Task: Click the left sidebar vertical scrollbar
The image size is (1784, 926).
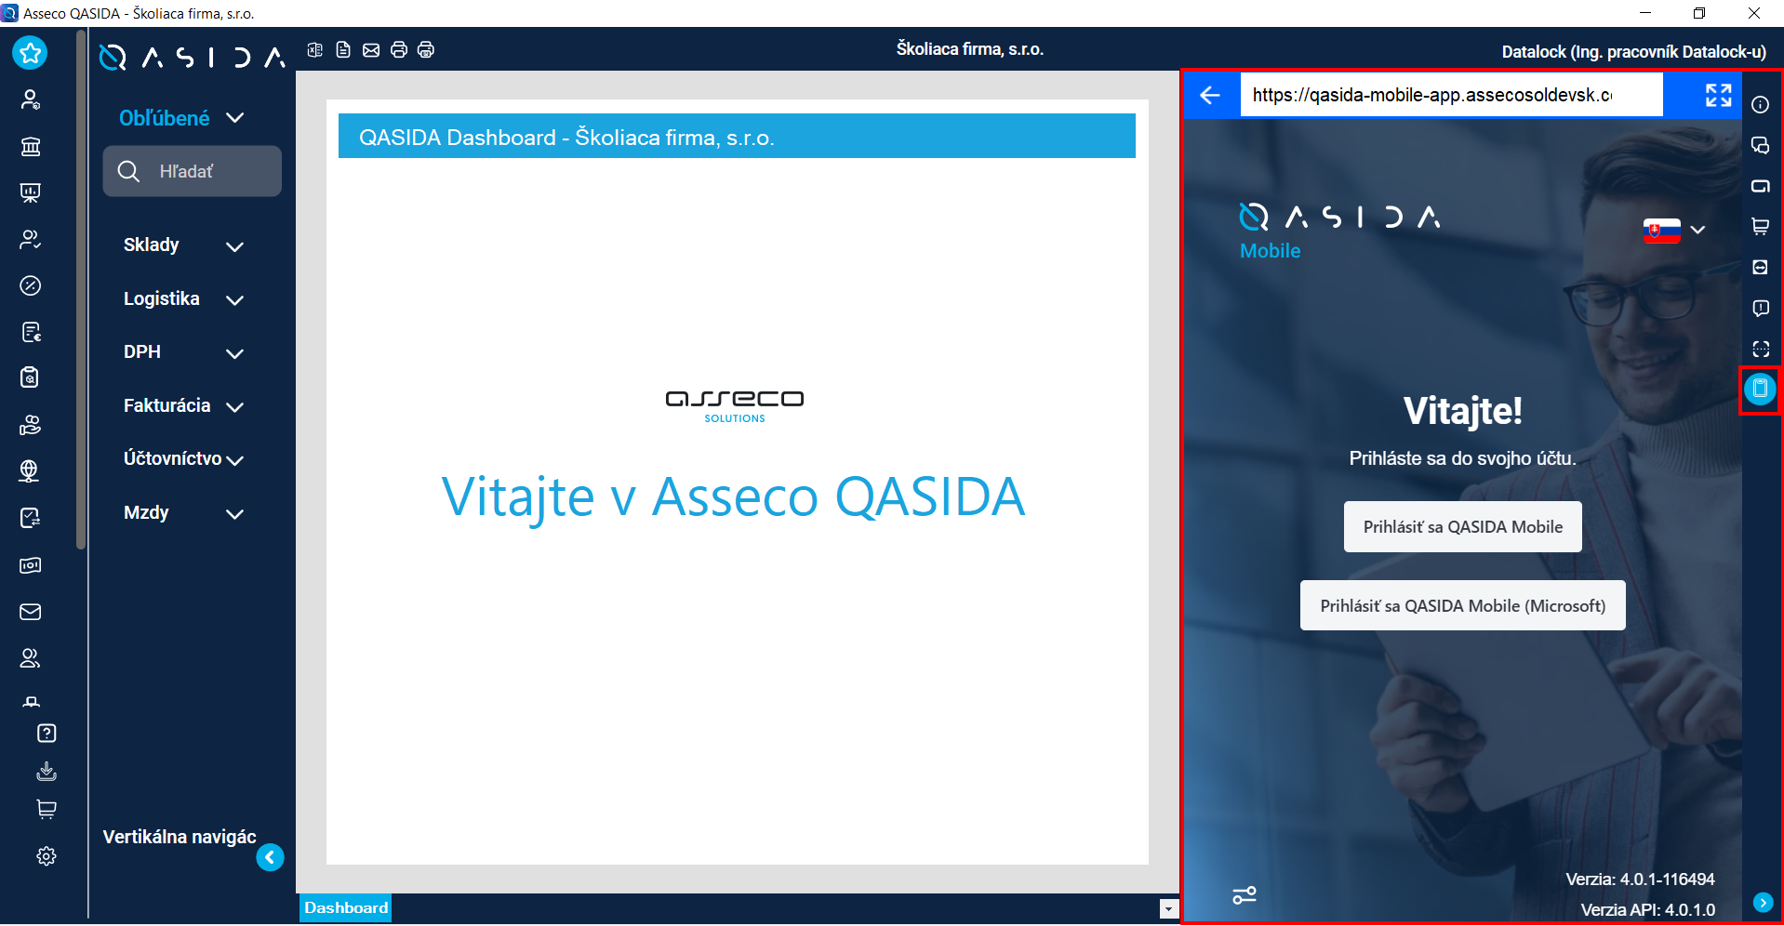Action: (82, 288)
